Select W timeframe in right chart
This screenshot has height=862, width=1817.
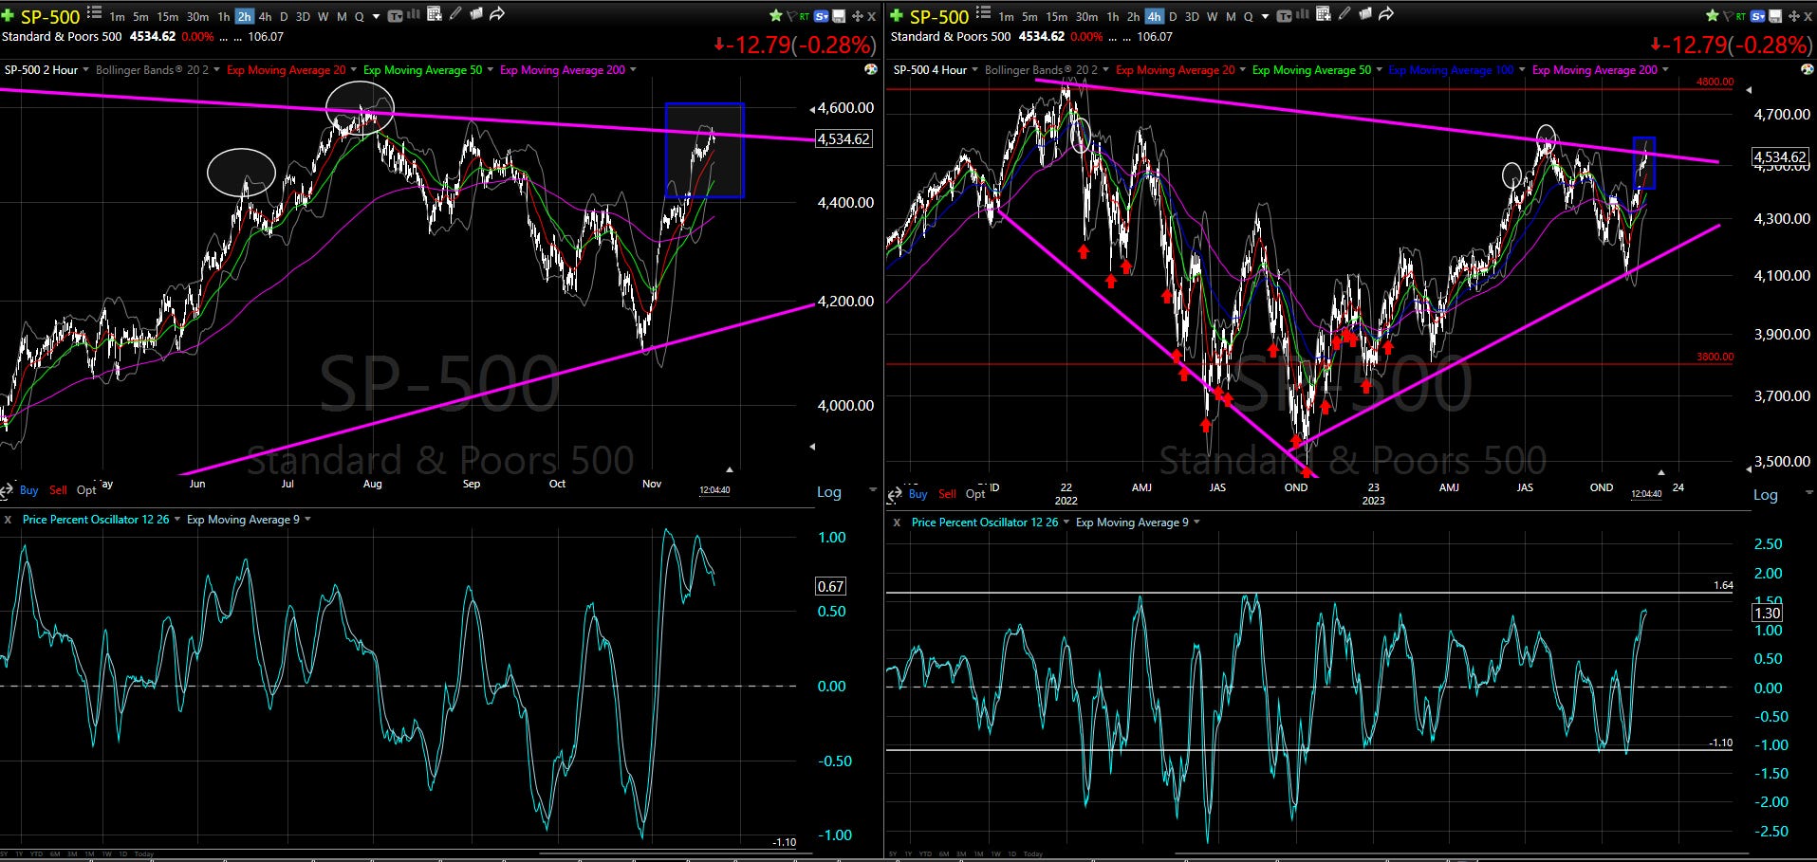(x=1212, y=17)
